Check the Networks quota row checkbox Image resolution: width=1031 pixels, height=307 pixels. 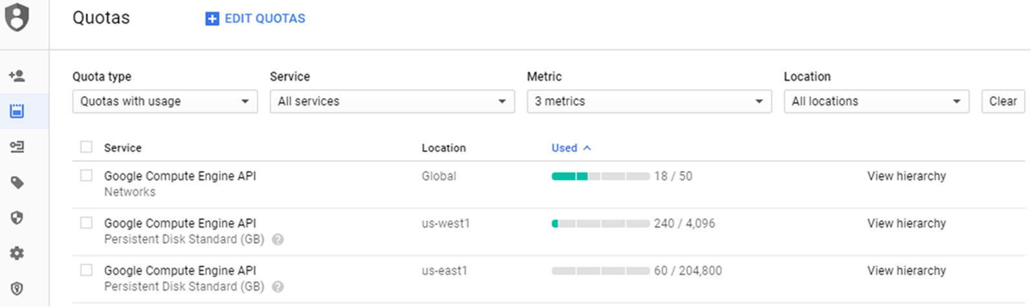click(86, 176)
